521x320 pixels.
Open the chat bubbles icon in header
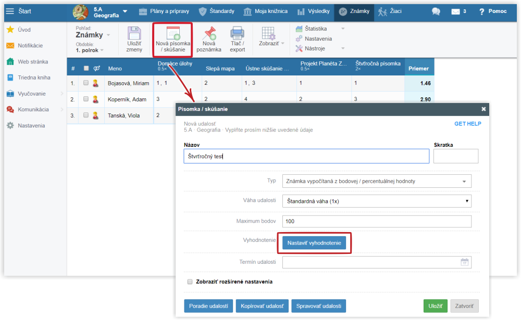point(436,11)
